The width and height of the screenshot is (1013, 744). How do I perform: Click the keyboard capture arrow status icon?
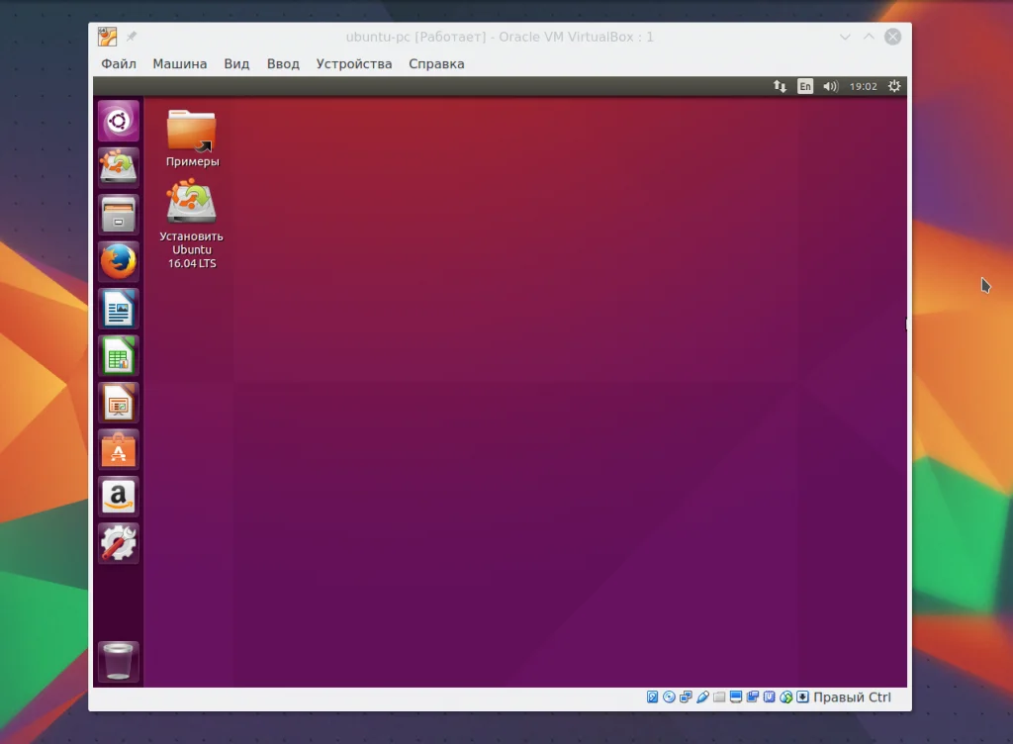click(802, 697)
